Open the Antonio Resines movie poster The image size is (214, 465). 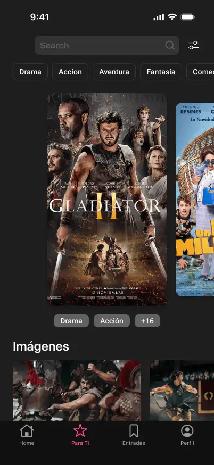click(x=195, y=200)
